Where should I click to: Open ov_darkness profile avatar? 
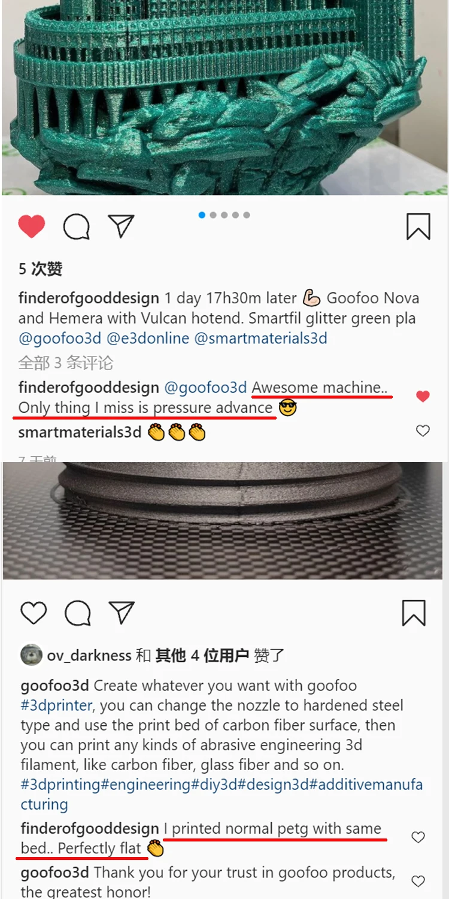pos(31,655)
